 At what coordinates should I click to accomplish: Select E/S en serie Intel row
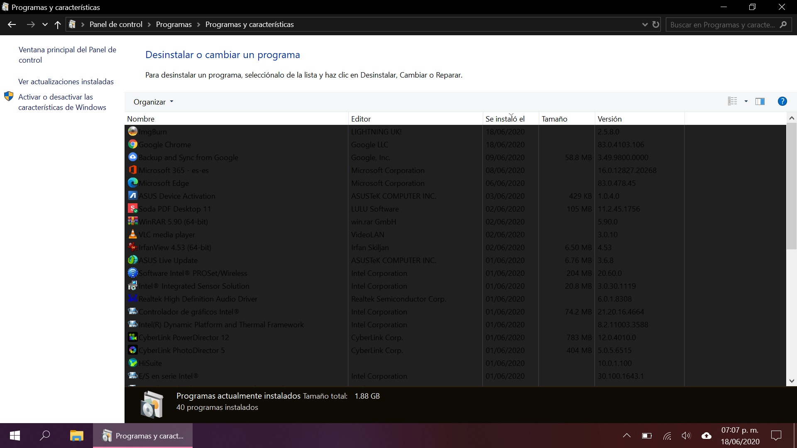[404, 376]
